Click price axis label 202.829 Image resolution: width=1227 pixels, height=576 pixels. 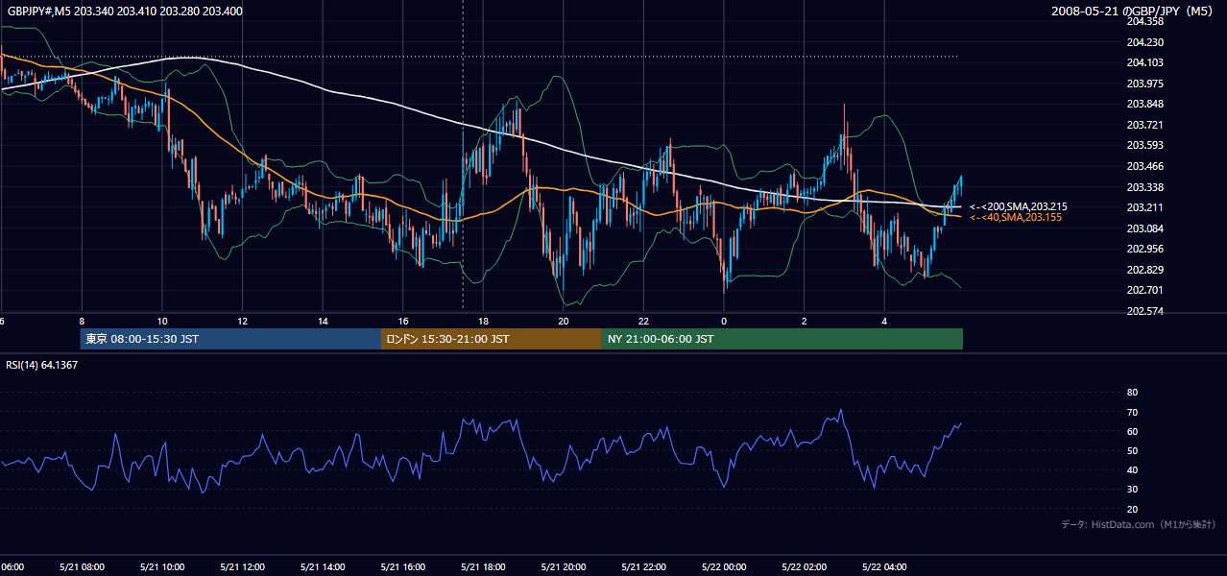(x=1144, y=270)
